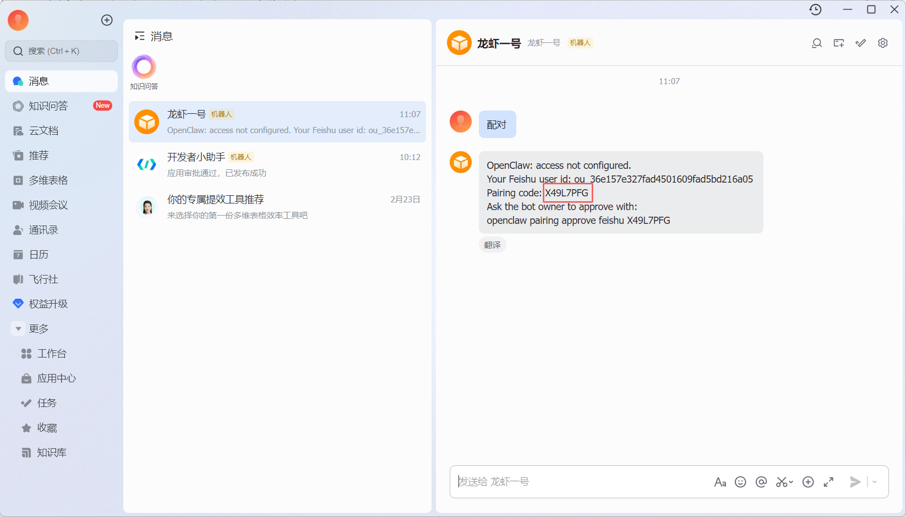Image resolution: width=906 pixels, height=517 pixels.
Task: Open 推荐 in the sidebar
Action: [x=61, y=156]
